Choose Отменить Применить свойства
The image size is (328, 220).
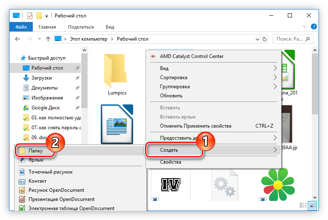coord(214,126)
